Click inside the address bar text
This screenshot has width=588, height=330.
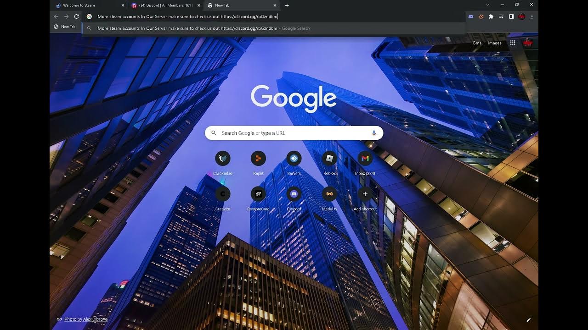(x=187, y=16)
